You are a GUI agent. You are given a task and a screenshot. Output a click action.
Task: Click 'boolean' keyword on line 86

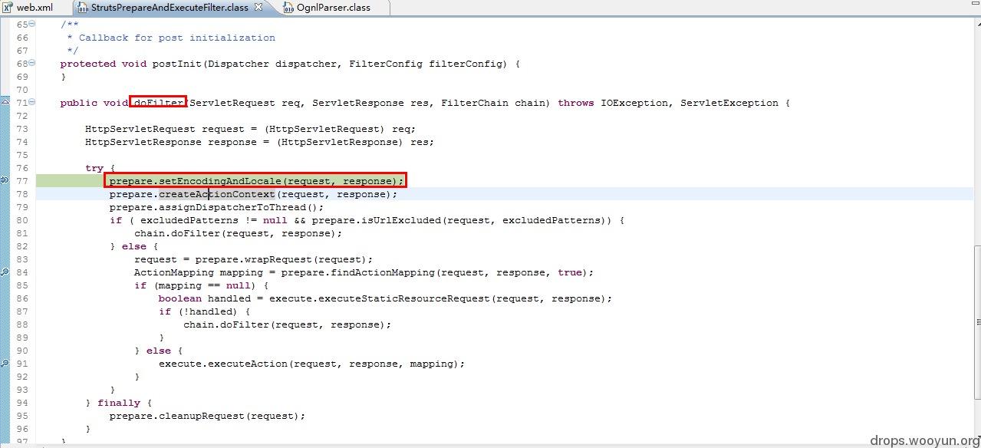(x=179, y=298)
